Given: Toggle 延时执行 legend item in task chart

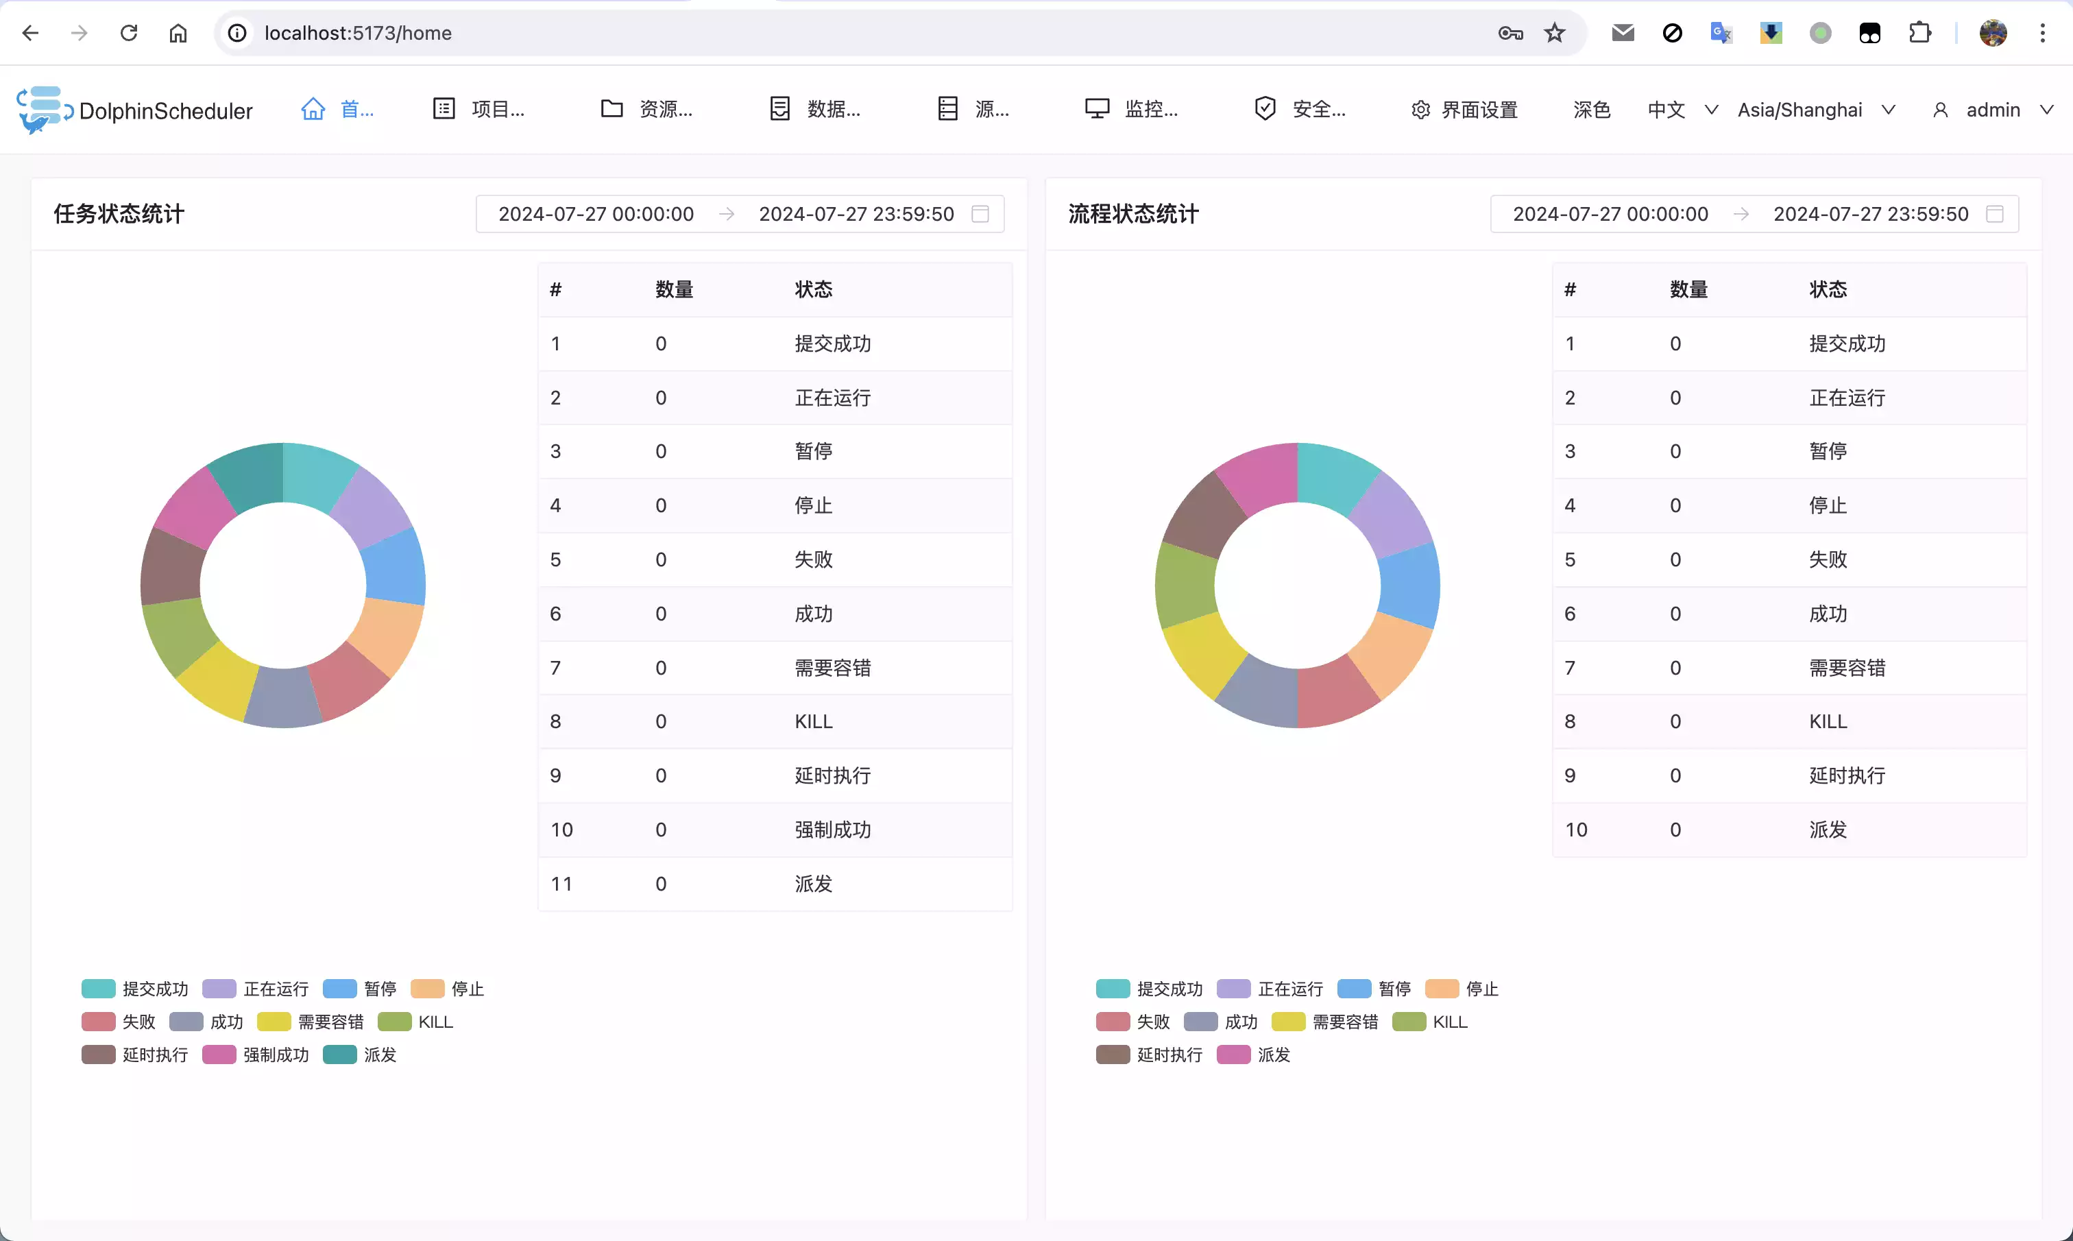Looking at the screenshot, I should tap(136, 1055).
